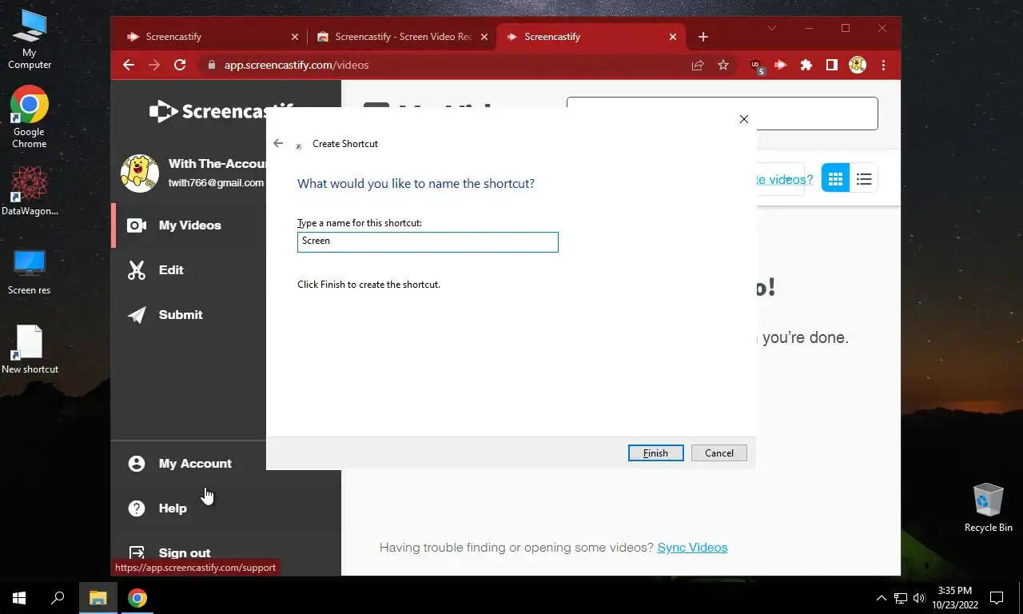Screen dimensions: 1023x614
Task: Click the shortcut name input field
Action: 428,241
